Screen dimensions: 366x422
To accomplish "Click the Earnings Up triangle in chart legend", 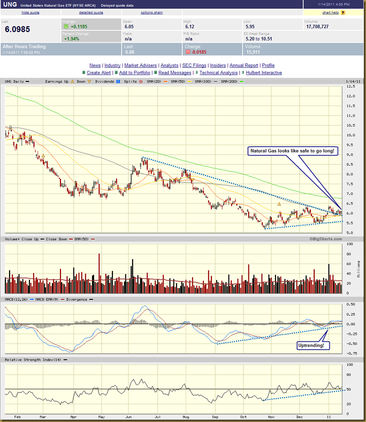I will click(x=72, y=81).
